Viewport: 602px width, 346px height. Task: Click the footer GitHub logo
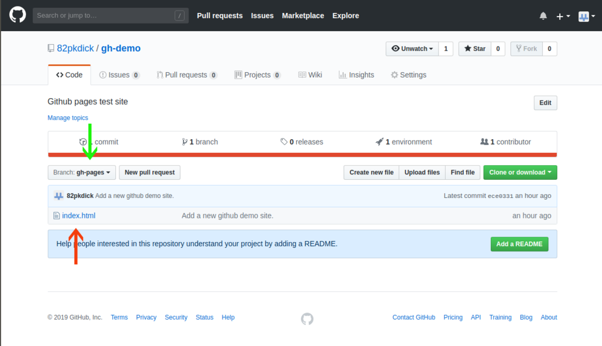click(307, 318)
